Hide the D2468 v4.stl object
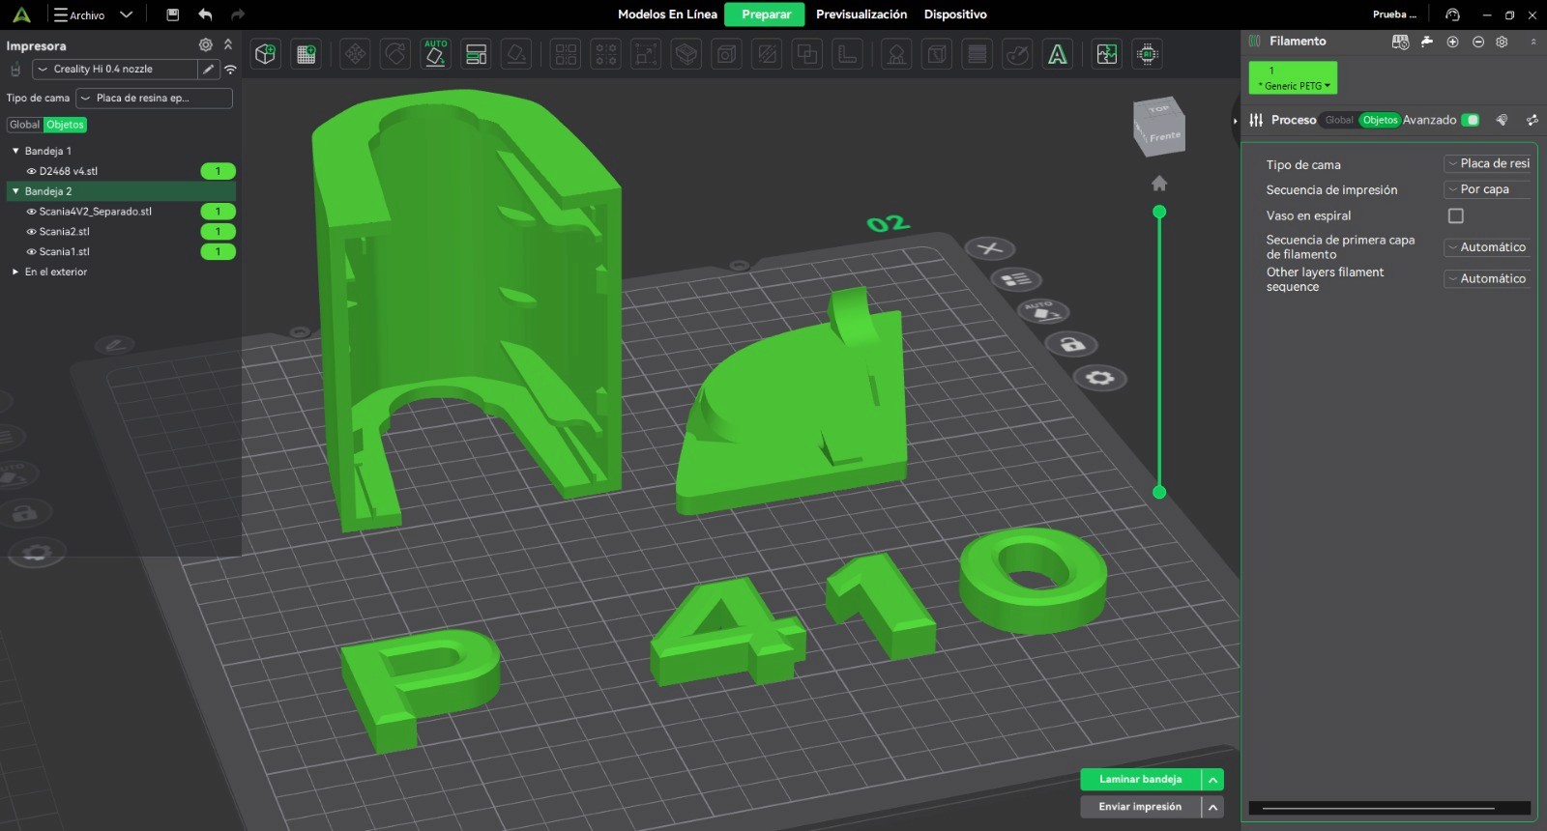 [31, 171]
